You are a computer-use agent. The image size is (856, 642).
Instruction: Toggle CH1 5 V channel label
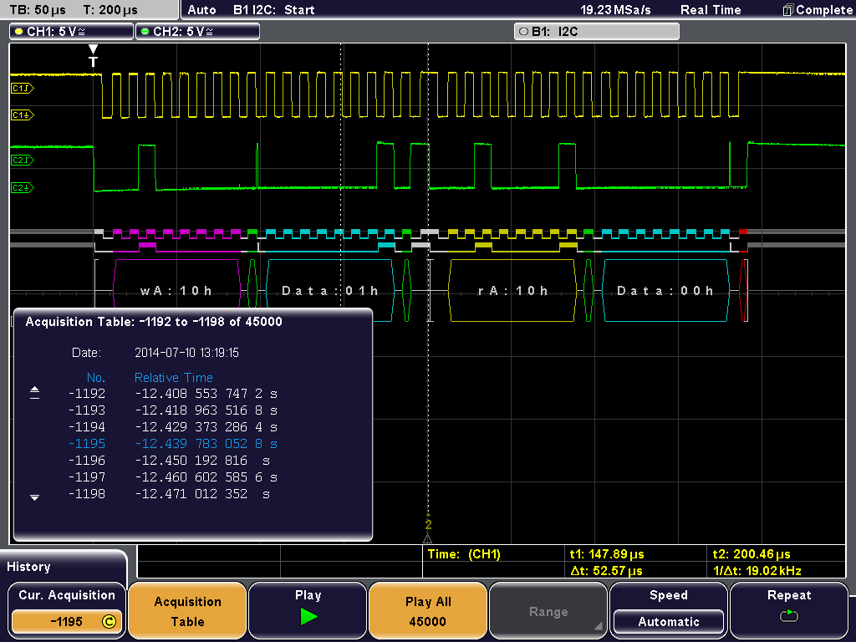(x=71, y=32)
